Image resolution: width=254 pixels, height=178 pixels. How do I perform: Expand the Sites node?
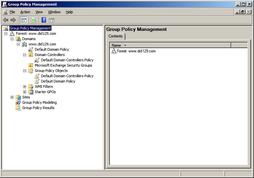(x=12, y=97)
